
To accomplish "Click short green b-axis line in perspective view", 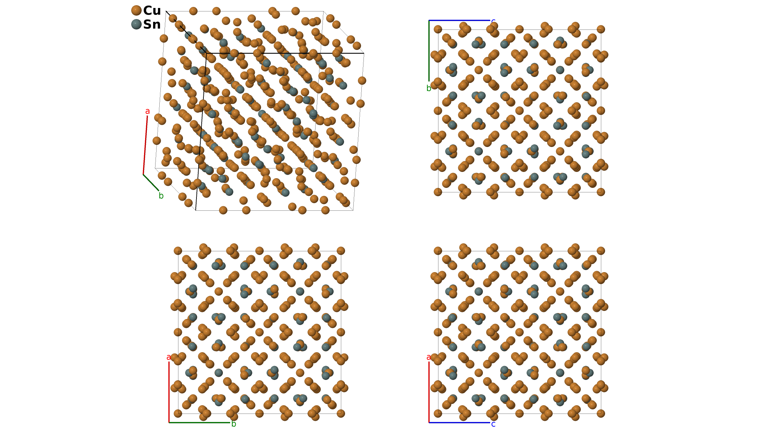I will [x=151, y=182].
